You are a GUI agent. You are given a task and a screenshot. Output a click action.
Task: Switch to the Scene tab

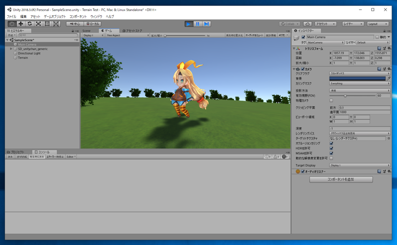coord(86,31)
